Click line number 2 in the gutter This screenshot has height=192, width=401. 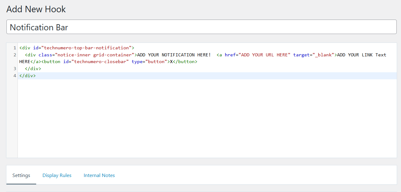coord(14,55)
